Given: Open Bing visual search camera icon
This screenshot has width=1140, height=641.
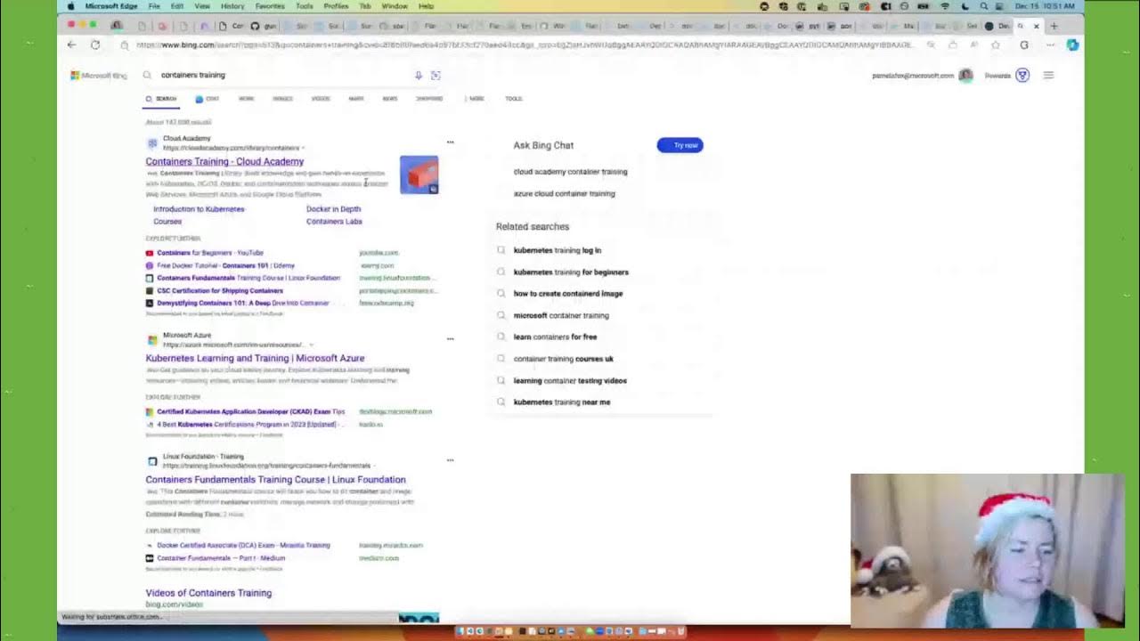Looking at the screenshot, I should coord(436,76).
